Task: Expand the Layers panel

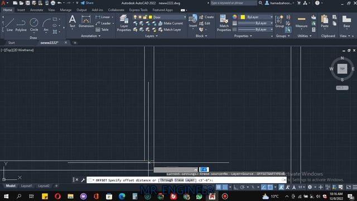Action: coord(151,36)
